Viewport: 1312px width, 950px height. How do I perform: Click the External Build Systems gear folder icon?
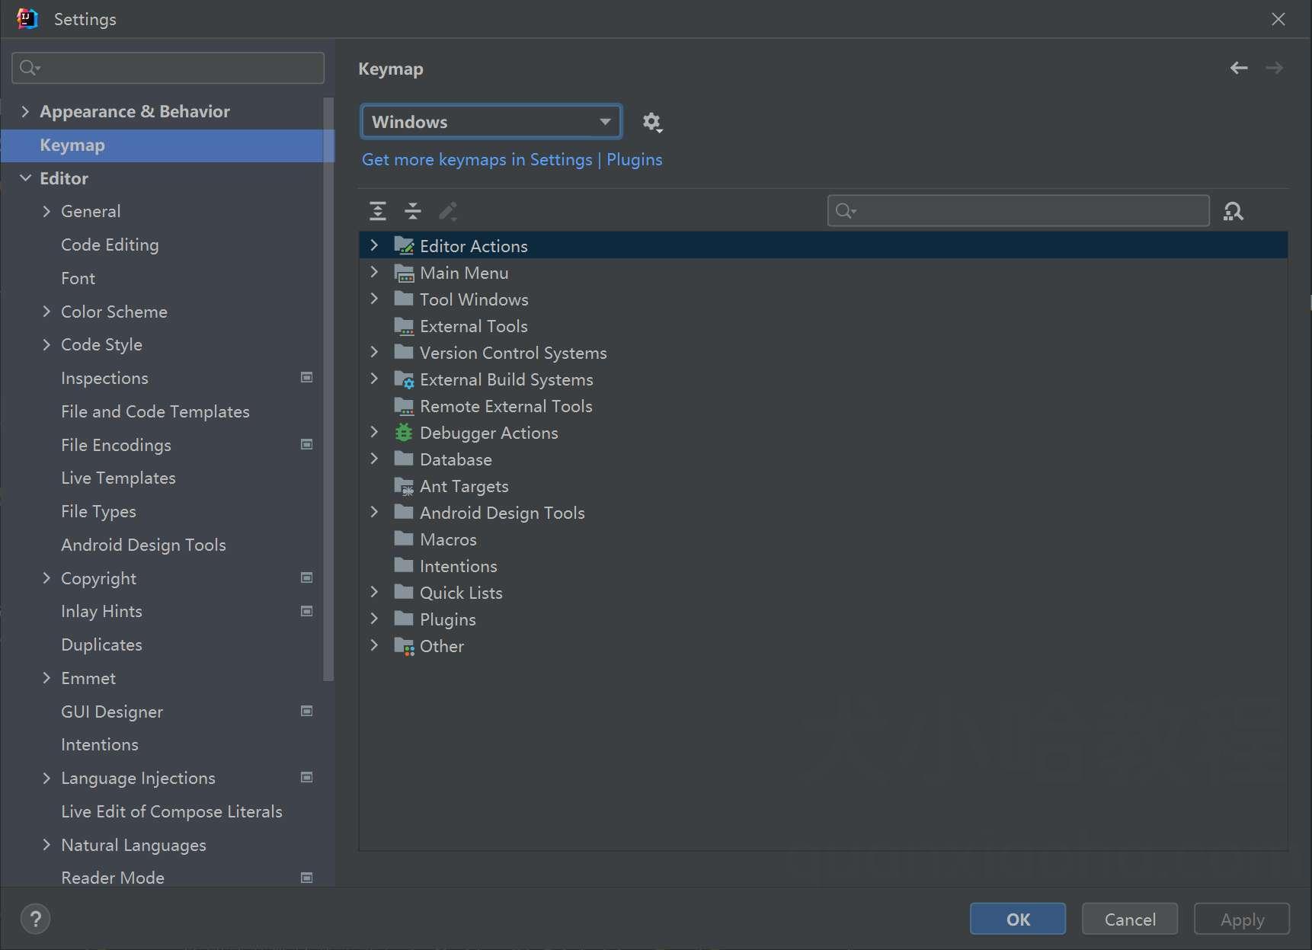point(404,379)
